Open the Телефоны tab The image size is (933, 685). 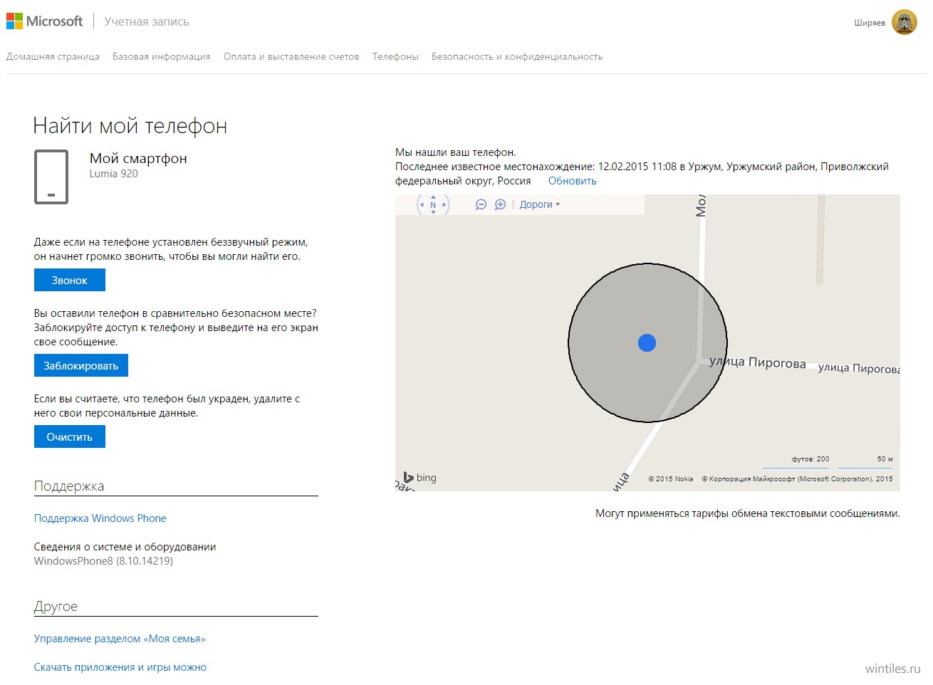point(395,56)
